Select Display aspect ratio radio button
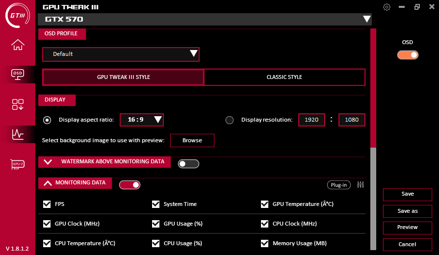The width and height of the screenshot is (439, 255). [x=47, y=120]
